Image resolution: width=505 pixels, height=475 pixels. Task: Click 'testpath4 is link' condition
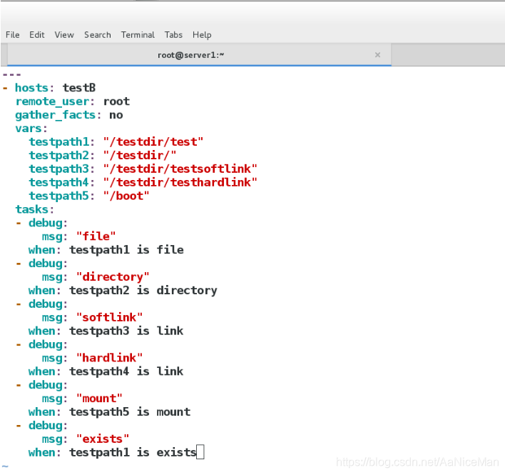(x=126, y=371)
